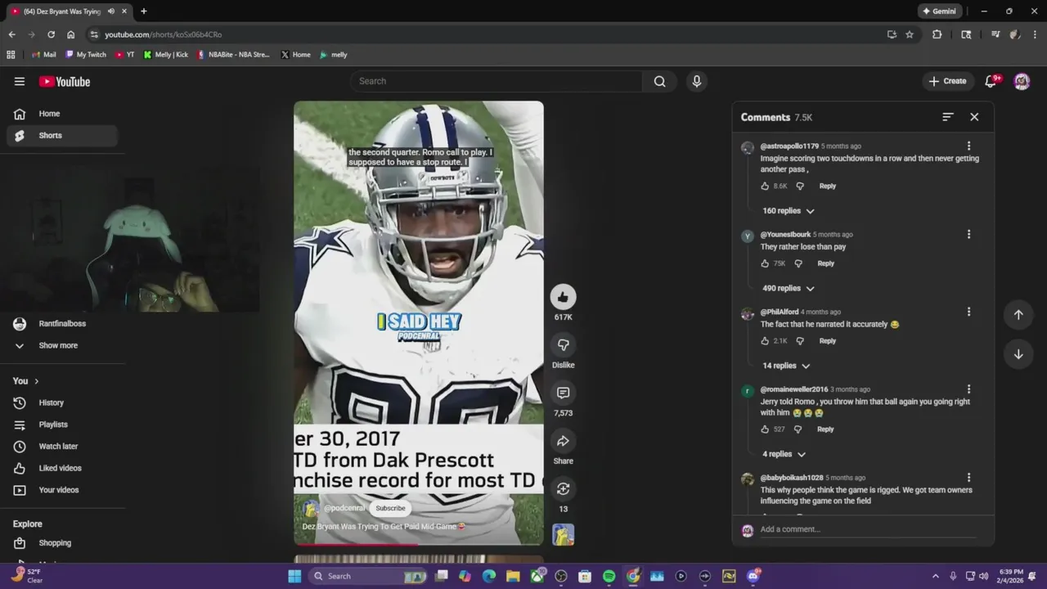Screen dimensions: 1047x589
Task: Reply to astroapollo1179's comment
Action: pyautogui.click(x=828, y=187)
